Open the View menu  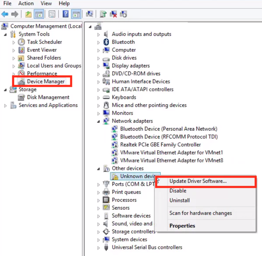pyautogui.click(x=46, y=3)
